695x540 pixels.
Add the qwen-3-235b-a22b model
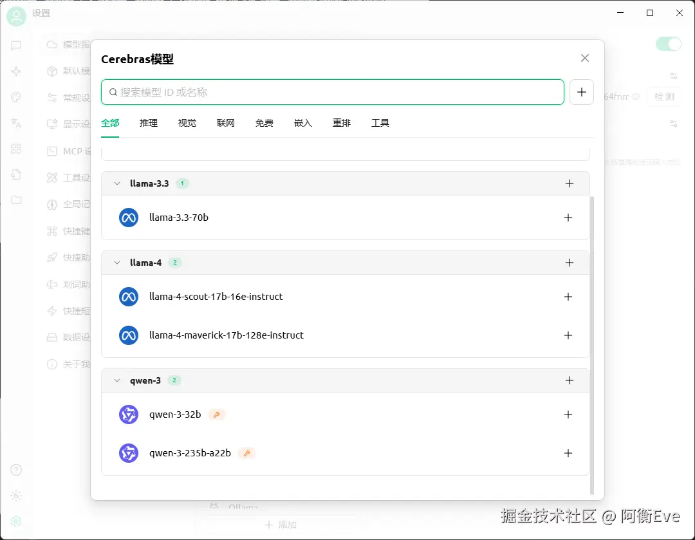pyautogui.click(x=568, y=453)
